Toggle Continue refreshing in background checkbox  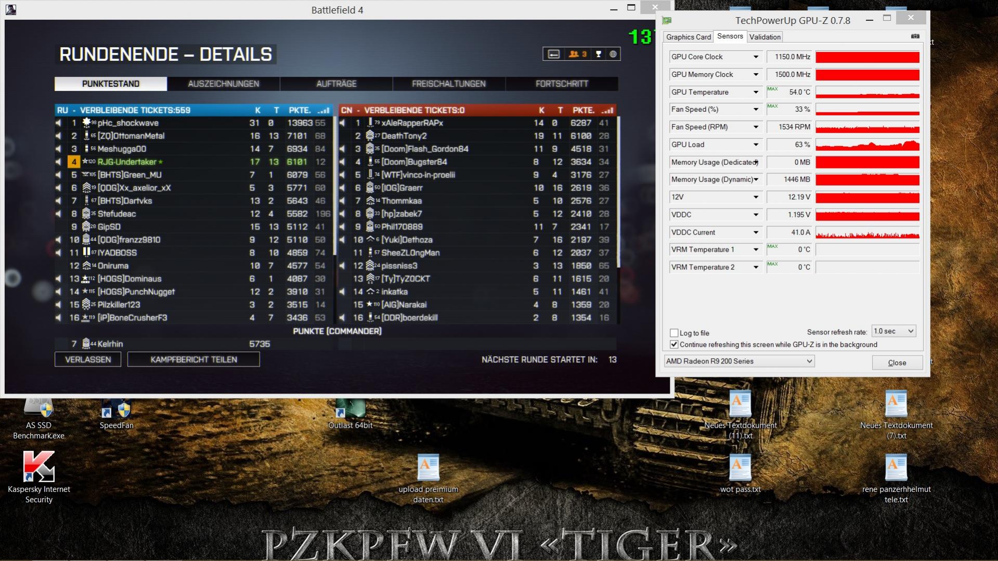(674, 345)
